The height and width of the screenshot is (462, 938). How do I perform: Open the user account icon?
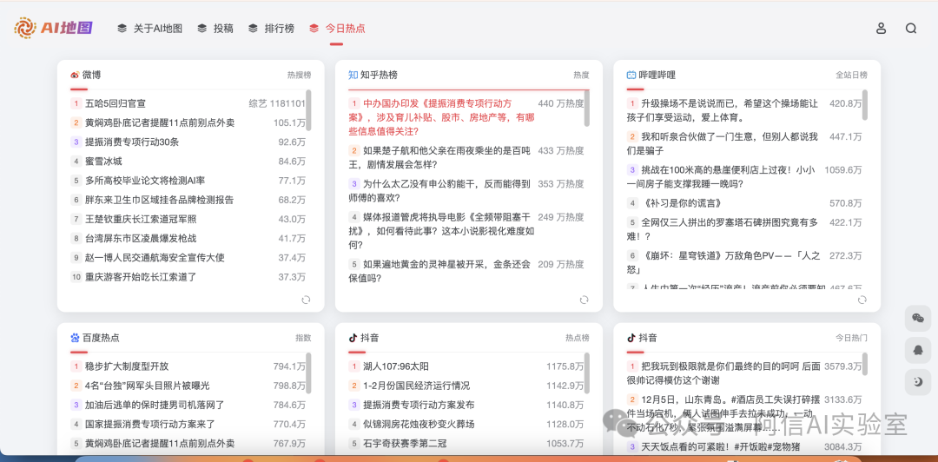pos(881,28)
